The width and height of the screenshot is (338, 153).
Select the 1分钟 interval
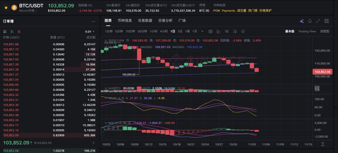pyautogui.click(x=109, y=31)
